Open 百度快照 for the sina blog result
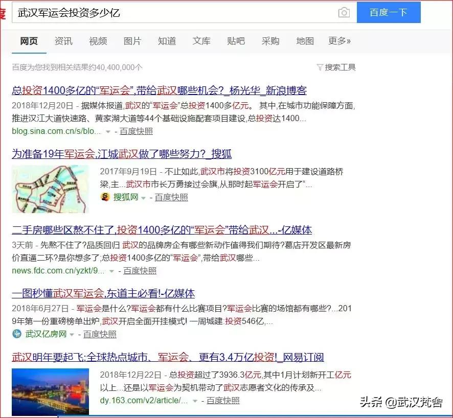The width and height of the screenshot is (453, 418). tap(136, 131)
